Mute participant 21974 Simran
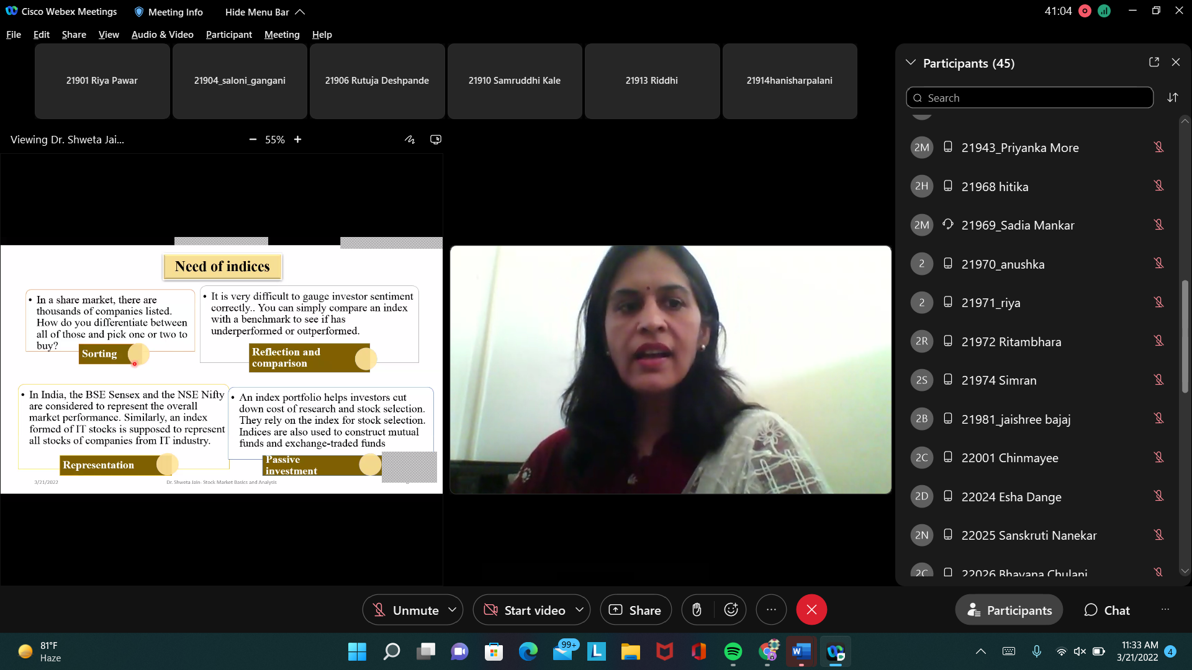 1160,380
